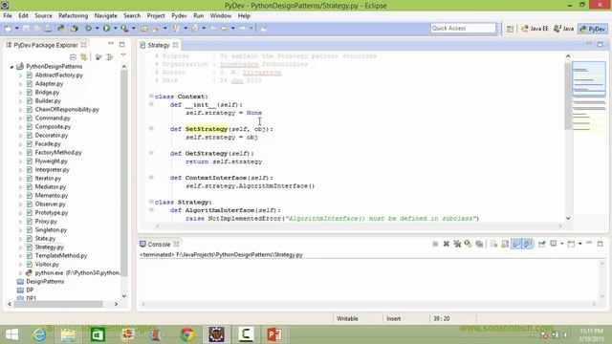
Task: Switch to the PyDev perspective
Action: pos(593,29)
